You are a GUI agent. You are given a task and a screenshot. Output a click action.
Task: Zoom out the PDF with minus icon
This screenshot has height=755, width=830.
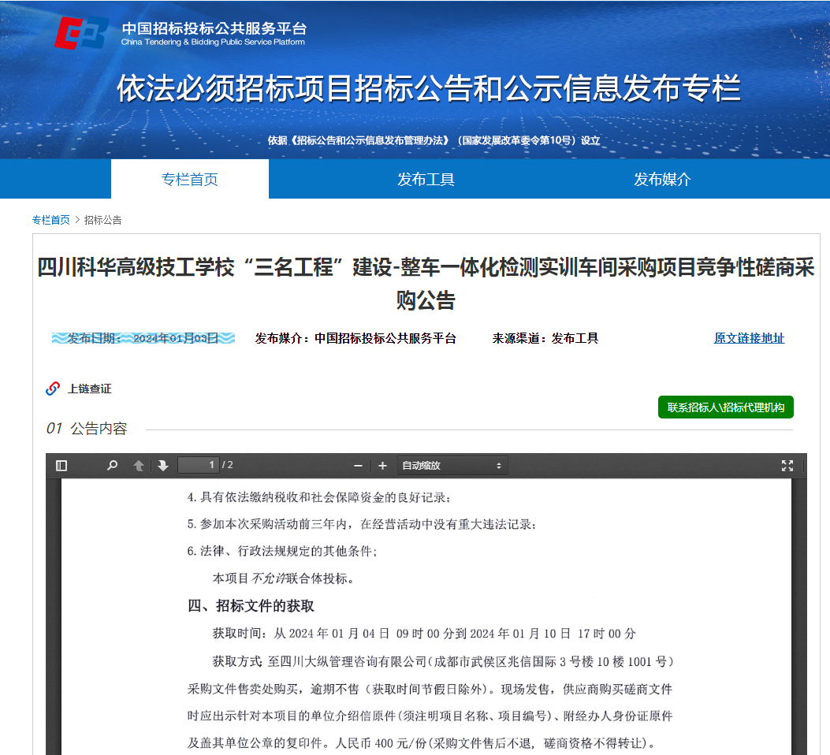tap(359, 466)
